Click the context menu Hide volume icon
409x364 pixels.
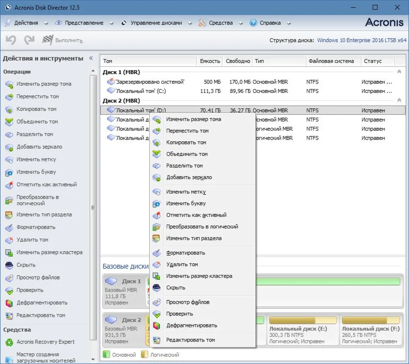coord(157,288)
